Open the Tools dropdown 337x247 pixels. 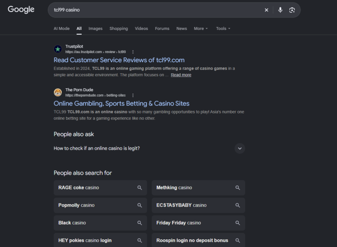pyautogui.click(x=223, y=28)
